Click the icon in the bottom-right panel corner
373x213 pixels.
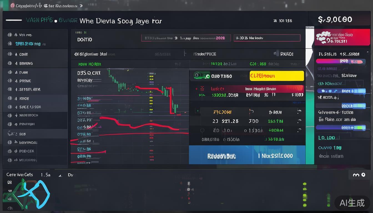[x=359, y=175]
